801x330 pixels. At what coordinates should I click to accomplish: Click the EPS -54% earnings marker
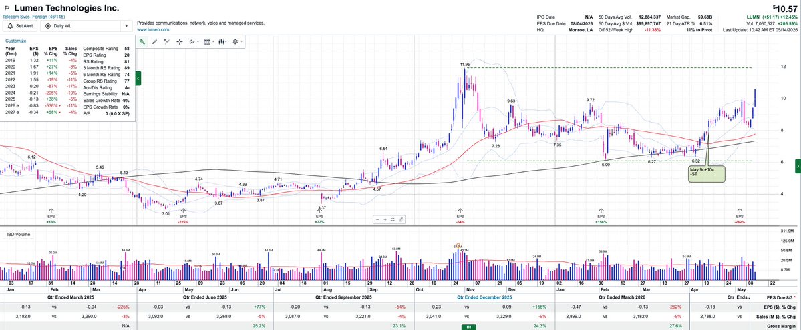[x=460, y=215]
